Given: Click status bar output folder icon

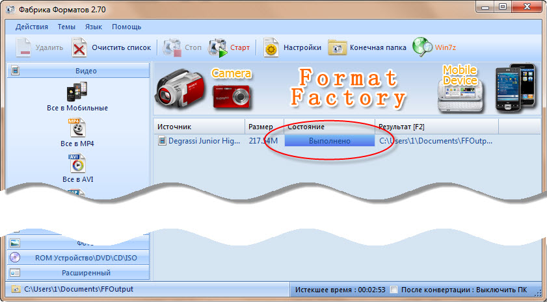Looking at the screenshot, I should 16,290.
